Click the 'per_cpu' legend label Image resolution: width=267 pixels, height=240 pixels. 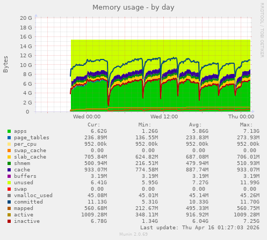[x=25, y=144]
